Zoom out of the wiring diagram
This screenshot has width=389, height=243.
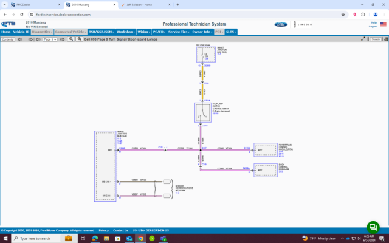click(x=79, y=39)
